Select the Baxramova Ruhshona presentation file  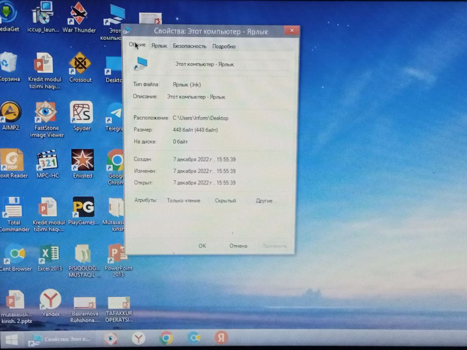click(85, 309)
